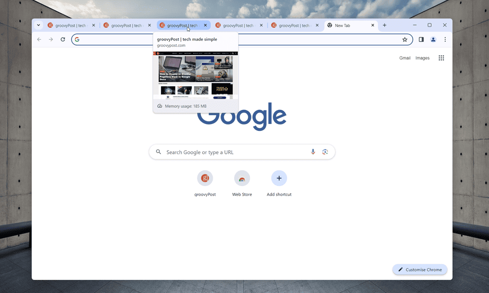
Task: Close the fifth groovyPost tab
Action: coord(317,25)
